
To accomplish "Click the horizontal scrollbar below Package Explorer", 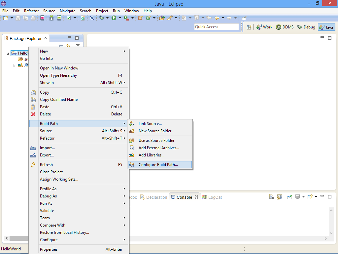I will (x=18, y=238).
